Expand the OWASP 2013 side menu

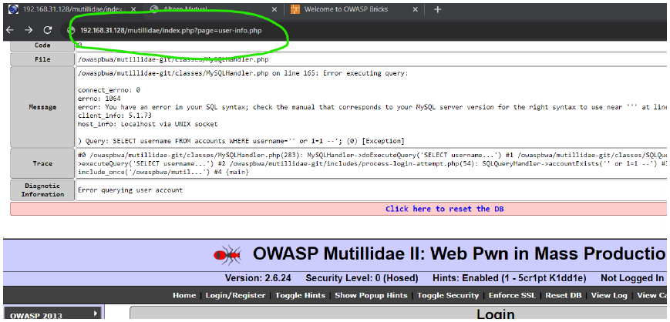[52, 315]
